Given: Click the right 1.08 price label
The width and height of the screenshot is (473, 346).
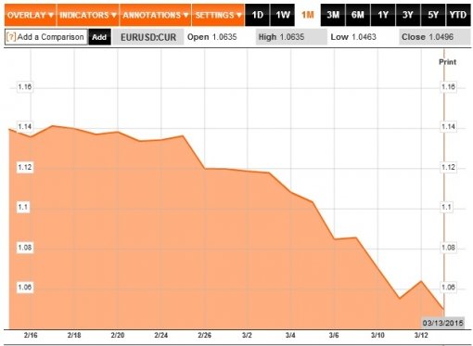Looking at the screenshot, I should click(448, 248).
